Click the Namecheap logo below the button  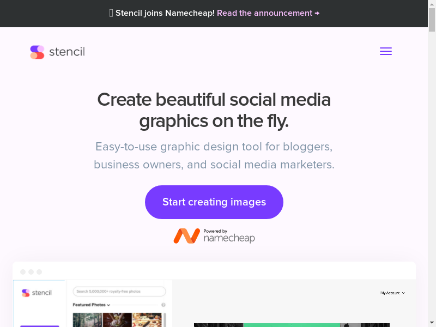pyautogui.click(x=214, y=236)
